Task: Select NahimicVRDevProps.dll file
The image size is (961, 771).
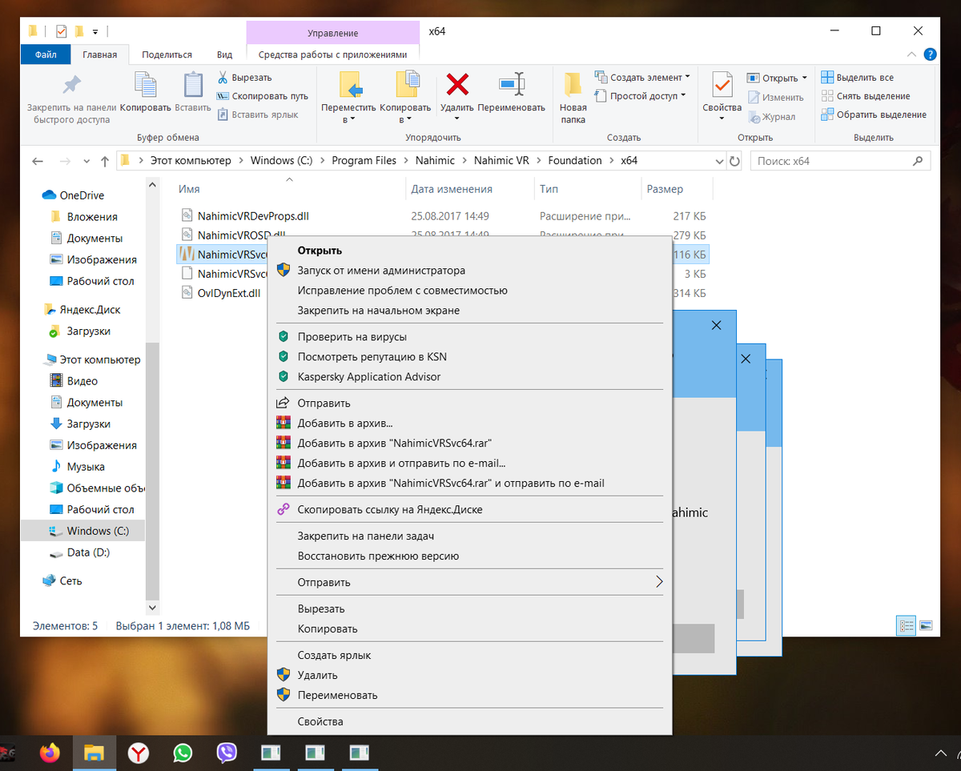Action: 252,215
